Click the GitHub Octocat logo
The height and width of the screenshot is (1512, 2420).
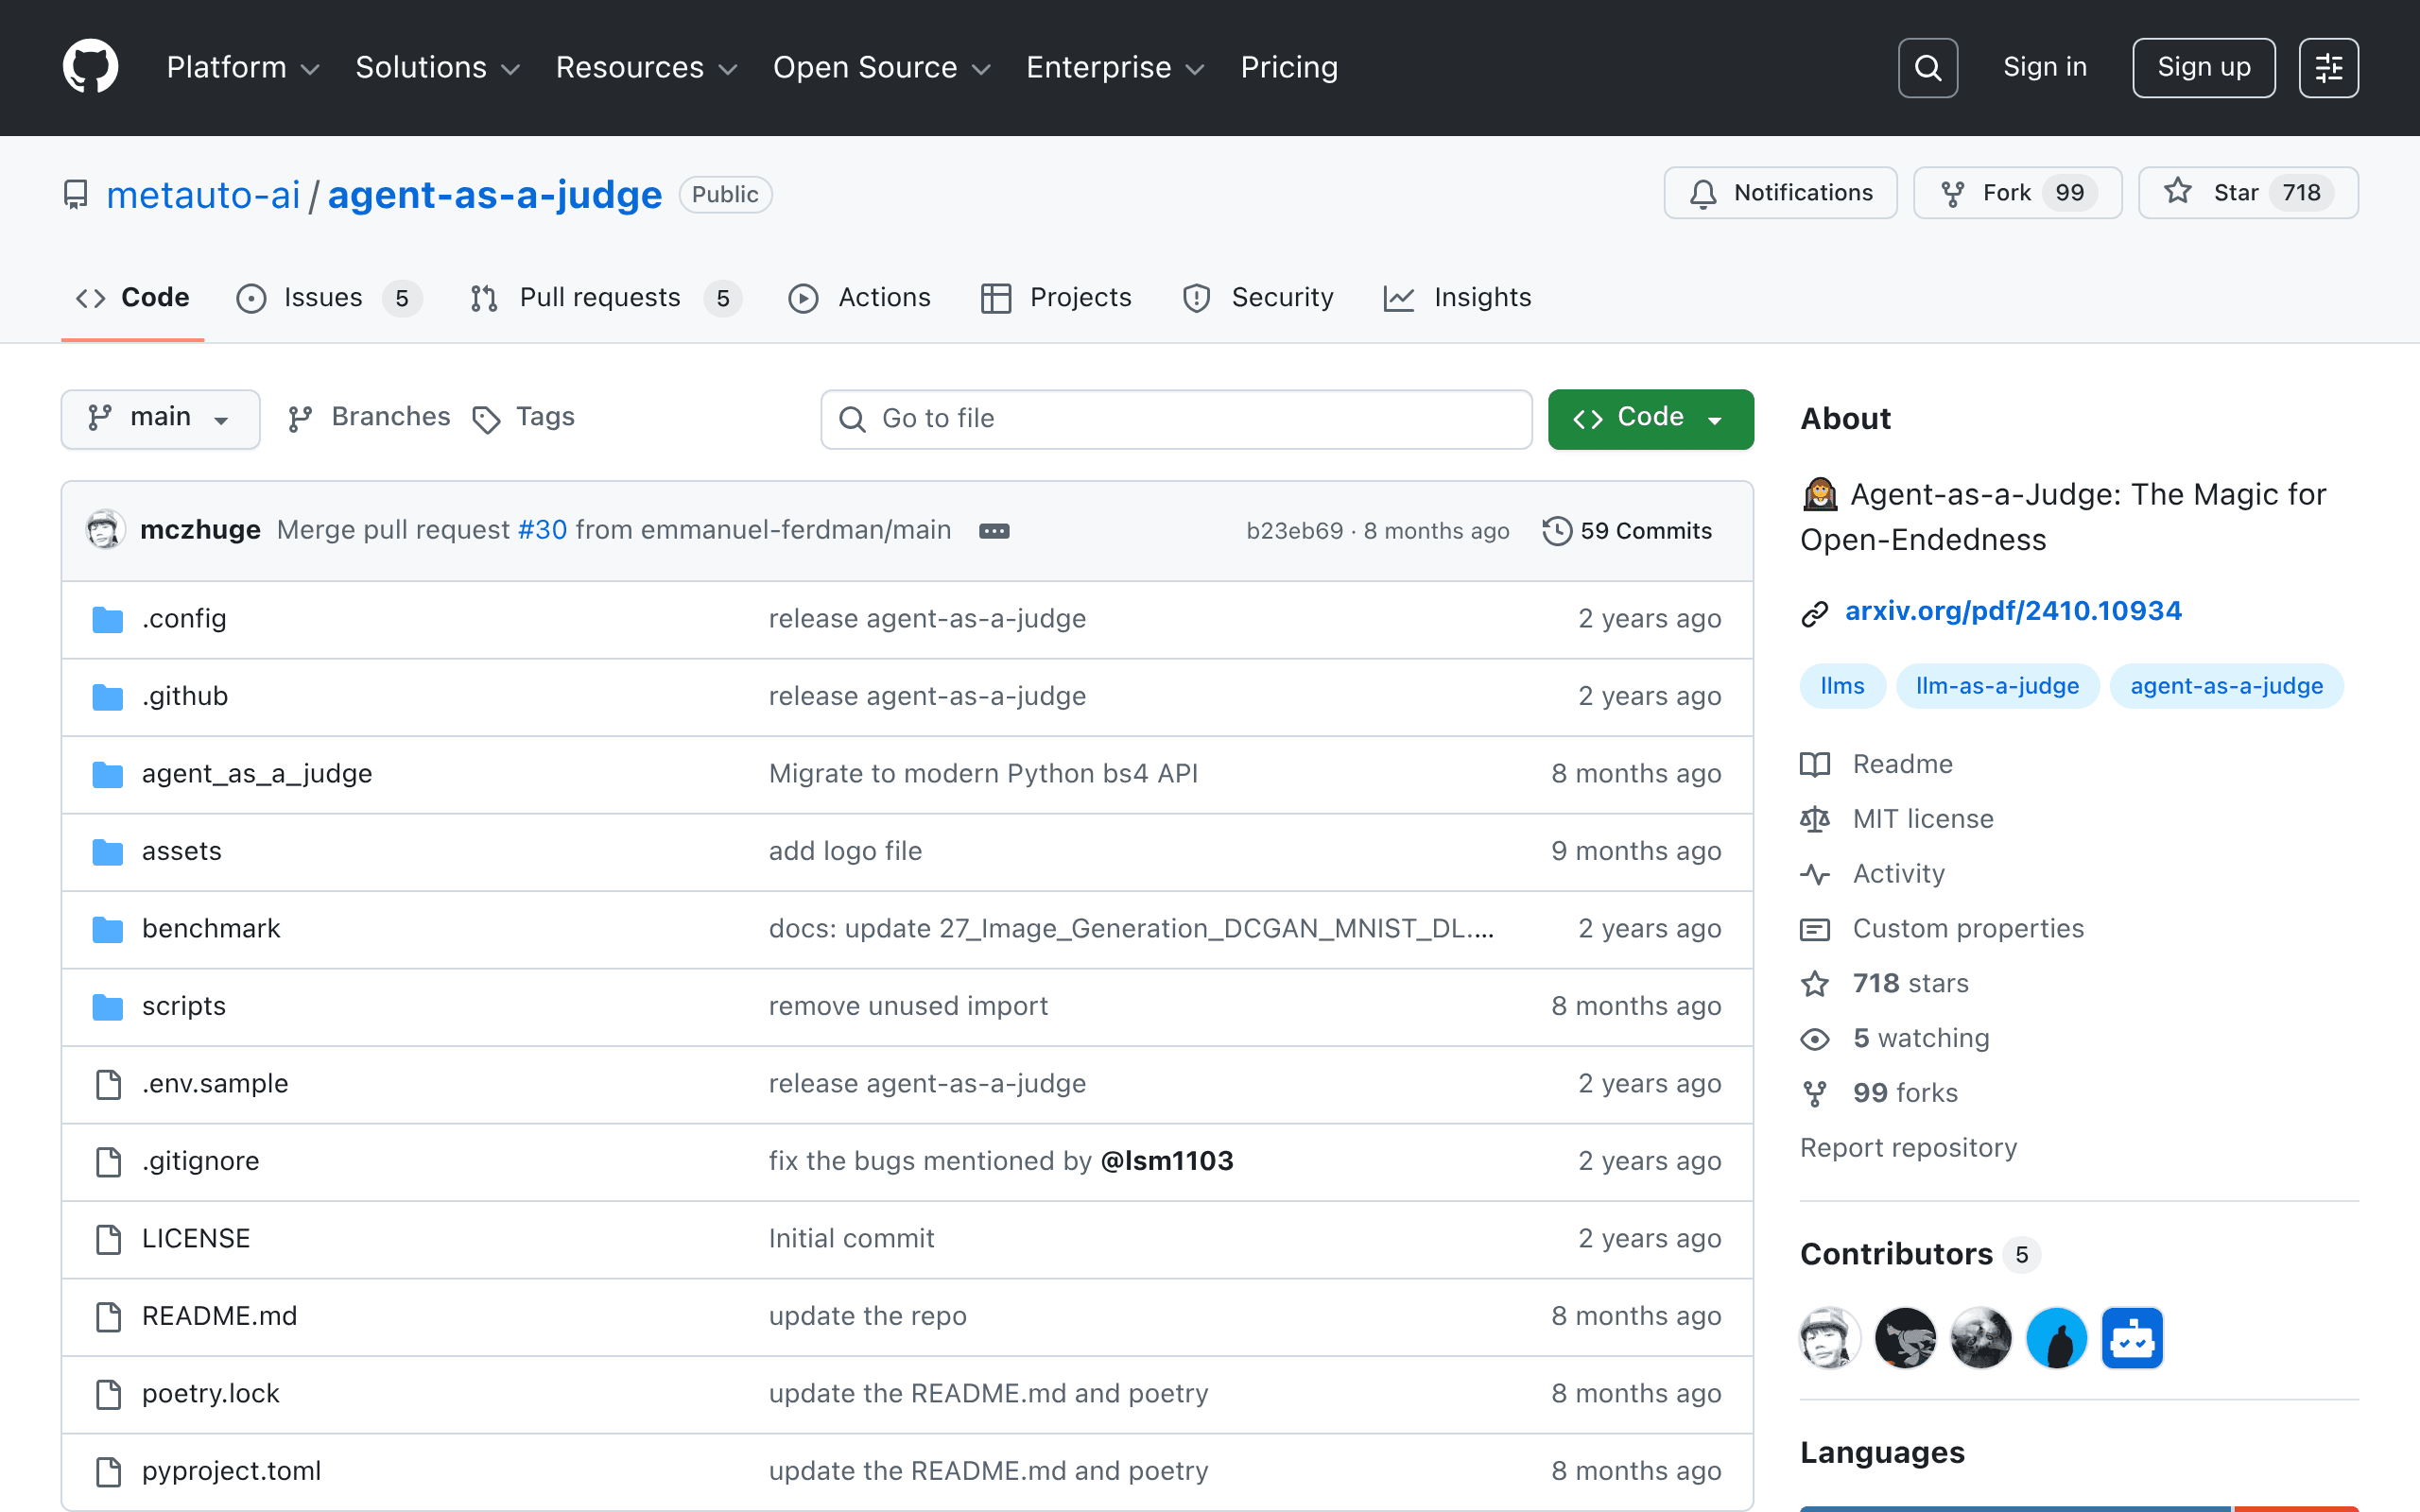click(x=90, y=67)
